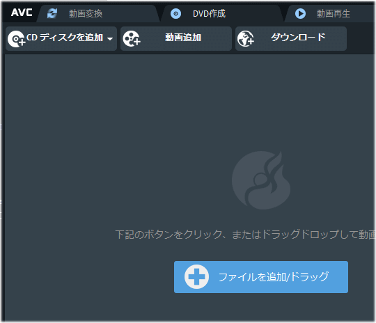376x323 pixels.
Task: Click the 動画追加 button
Action: pyautogui.click(x=176, y=38)
